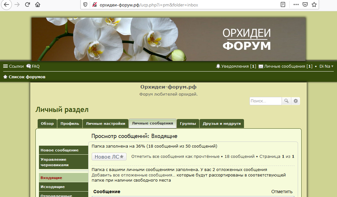Click the Сообщение column header
This screenshot has height=197, width=337.
click(107, 192)
